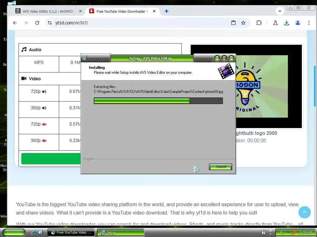Click the file path text ending photo09.jpg
The height and width of the screenshot is (237, 317).
tap(158, 92)
